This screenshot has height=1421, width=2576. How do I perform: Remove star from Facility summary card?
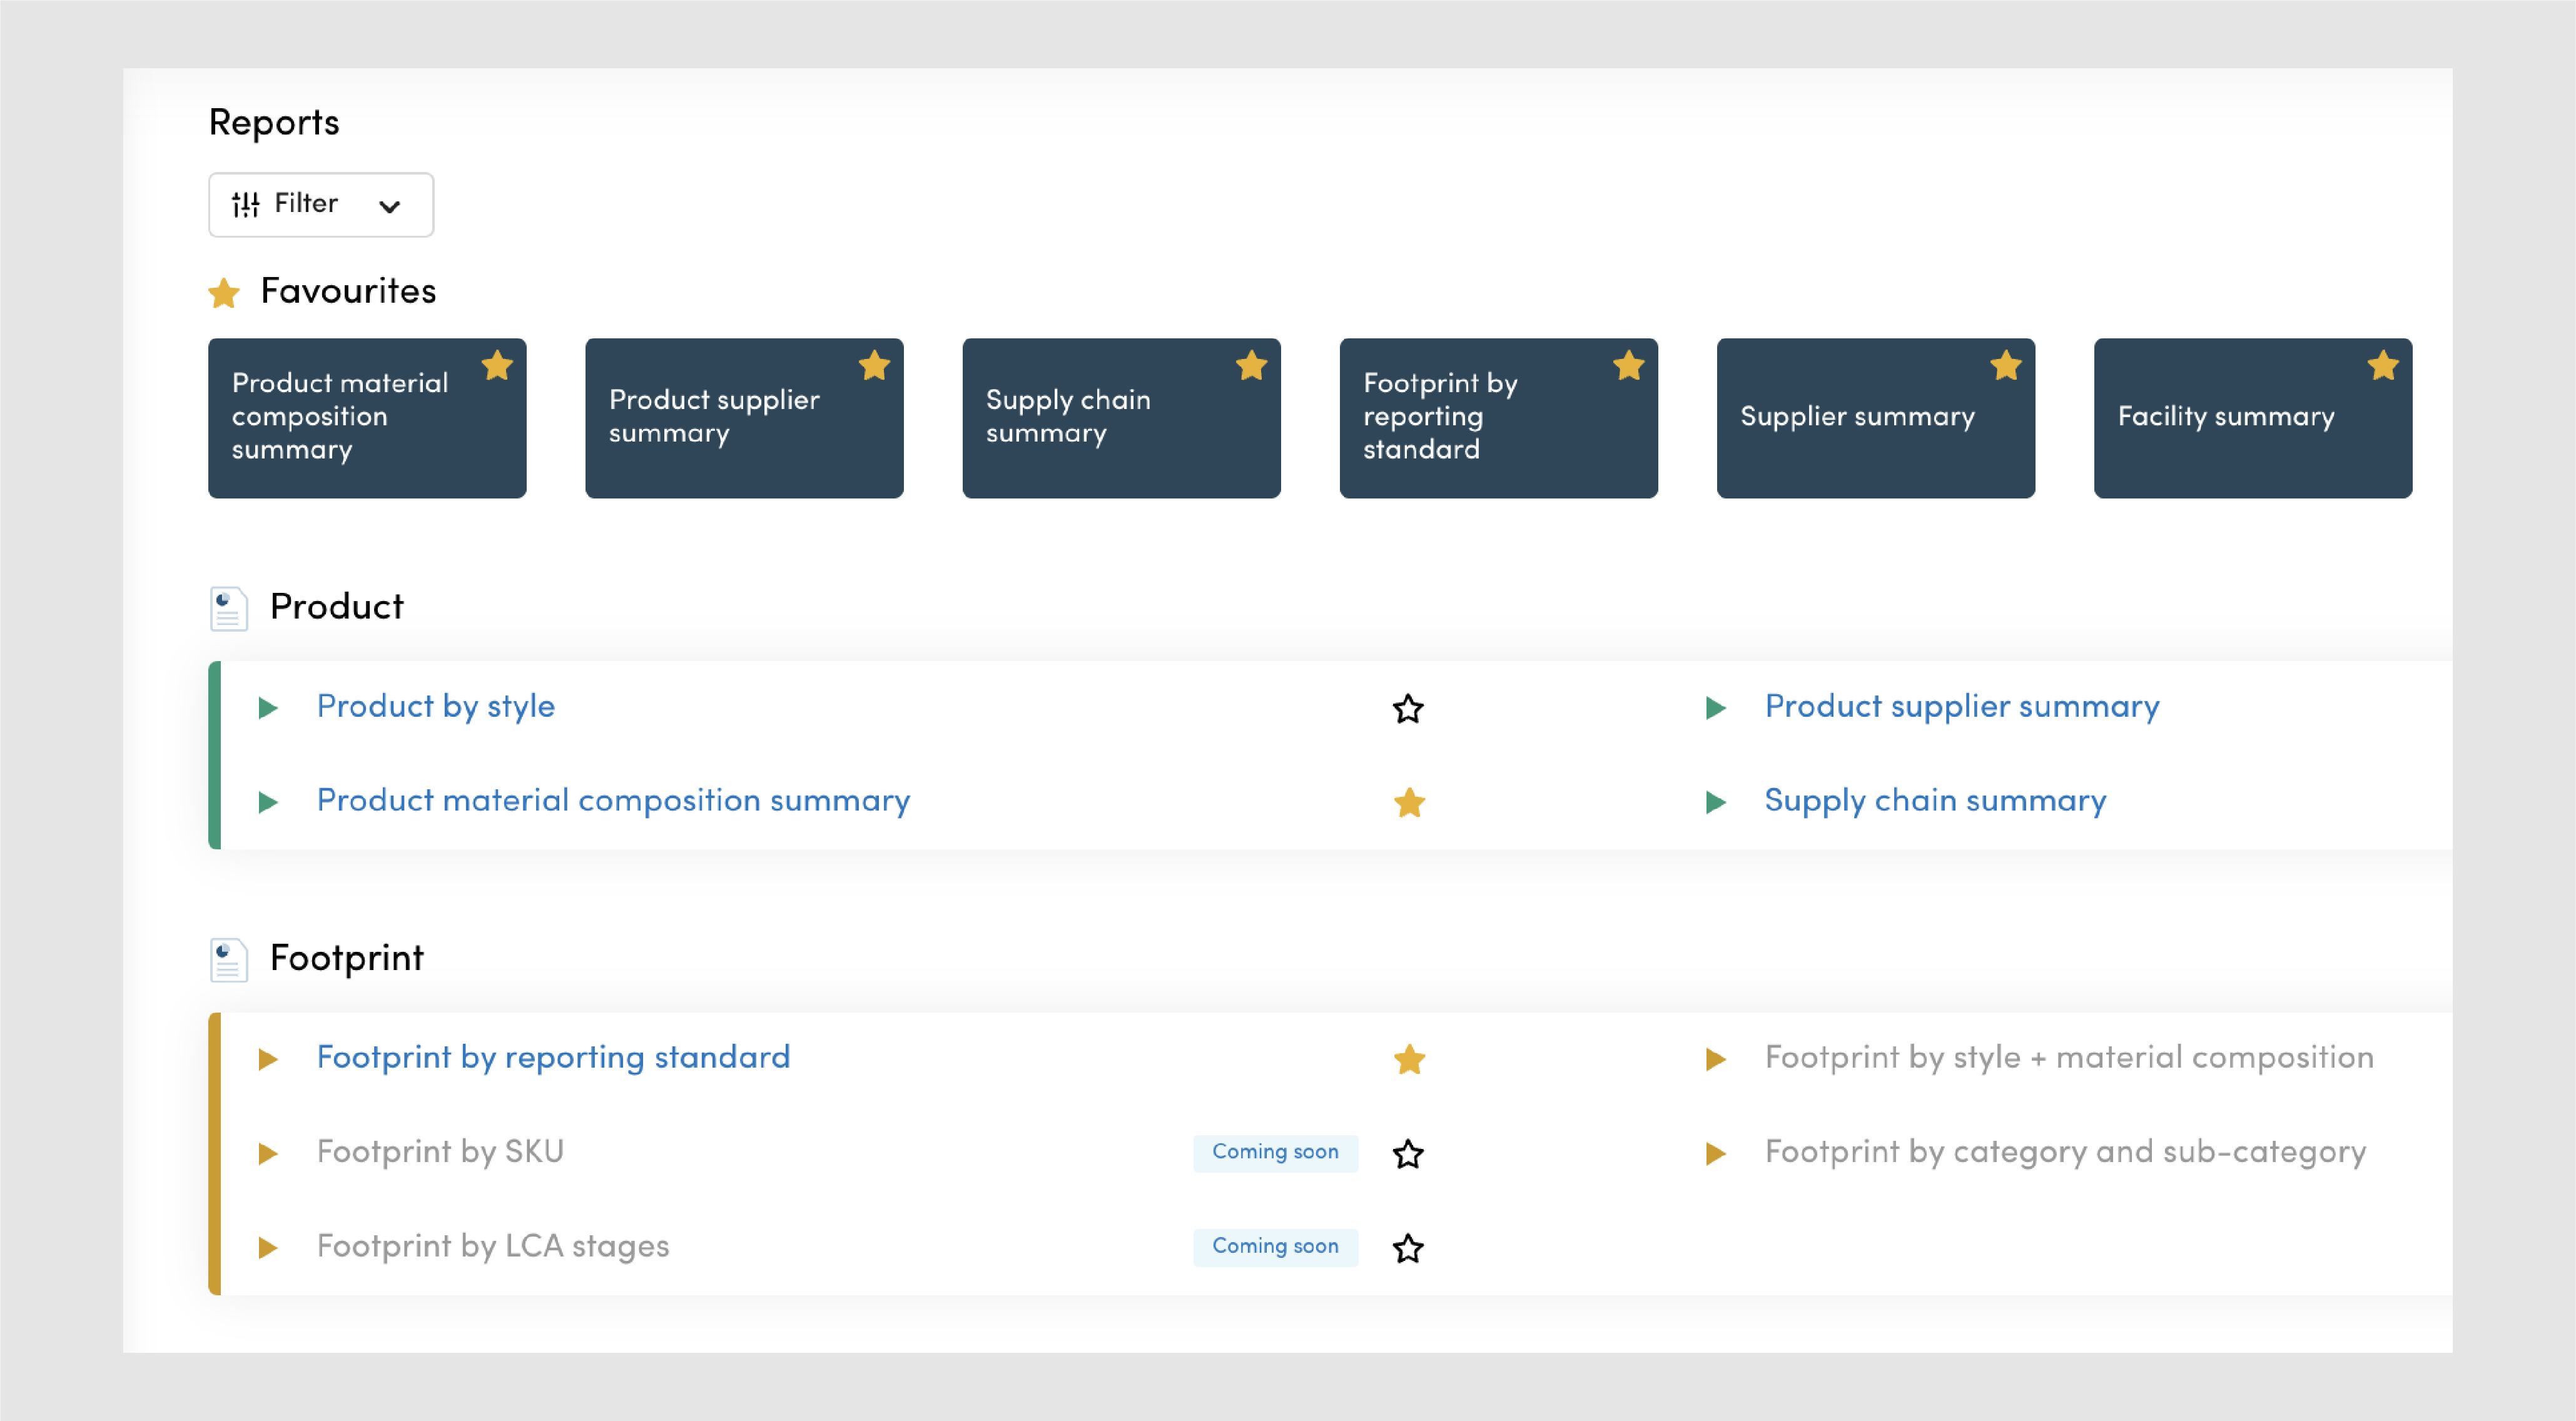point(2382,366)
